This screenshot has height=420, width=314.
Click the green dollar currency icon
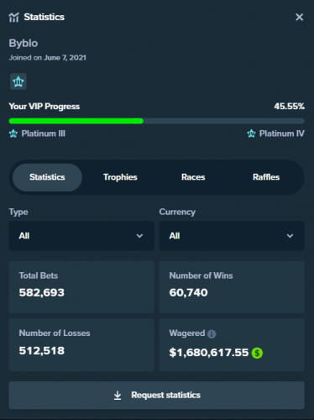point(257,353)
